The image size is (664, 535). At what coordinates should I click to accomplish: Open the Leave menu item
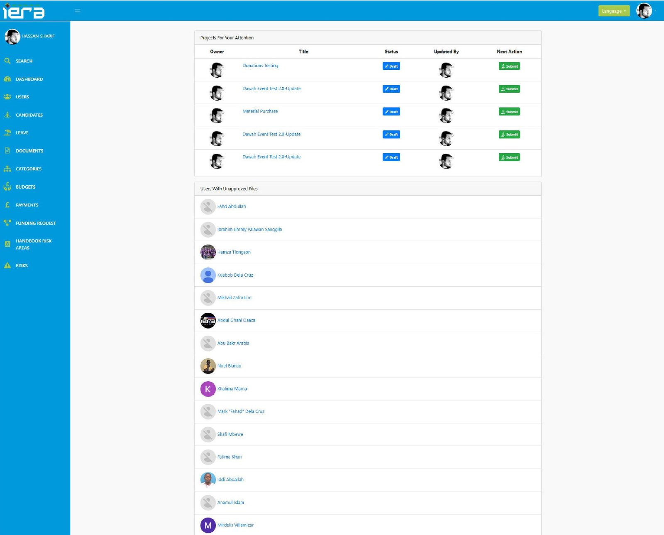(22, 133)
